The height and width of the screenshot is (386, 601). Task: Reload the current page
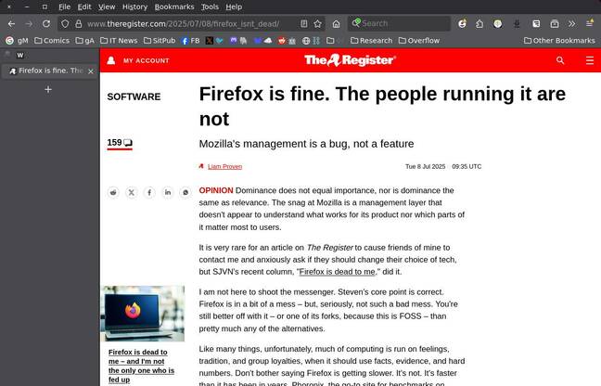pyautogui.click(x=46, y=24)
